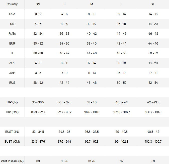Click the Pant Inseam (IN) row label
169x164 pixels.
[x=12, y=161]
